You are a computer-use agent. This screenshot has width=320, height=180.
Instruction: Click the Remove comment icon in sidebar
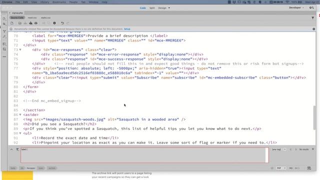(x=4, y=49)
